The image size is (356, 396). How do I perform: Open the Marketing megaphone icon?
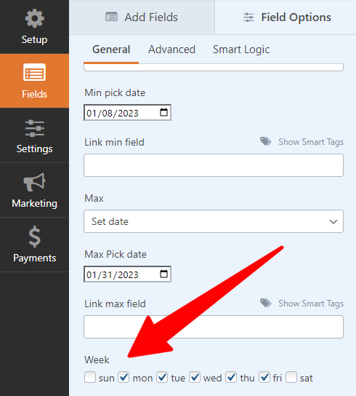click(x=35, y=182)
